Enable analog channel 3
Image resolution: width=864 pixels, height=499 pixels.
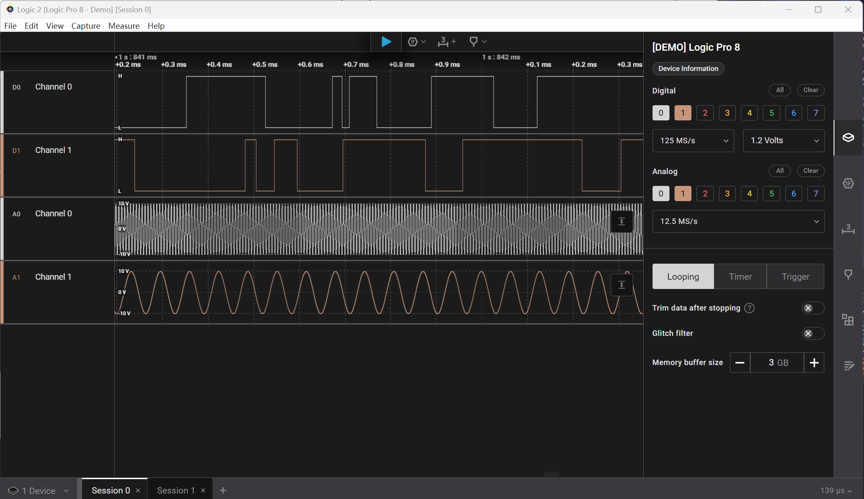pos(727,194)
